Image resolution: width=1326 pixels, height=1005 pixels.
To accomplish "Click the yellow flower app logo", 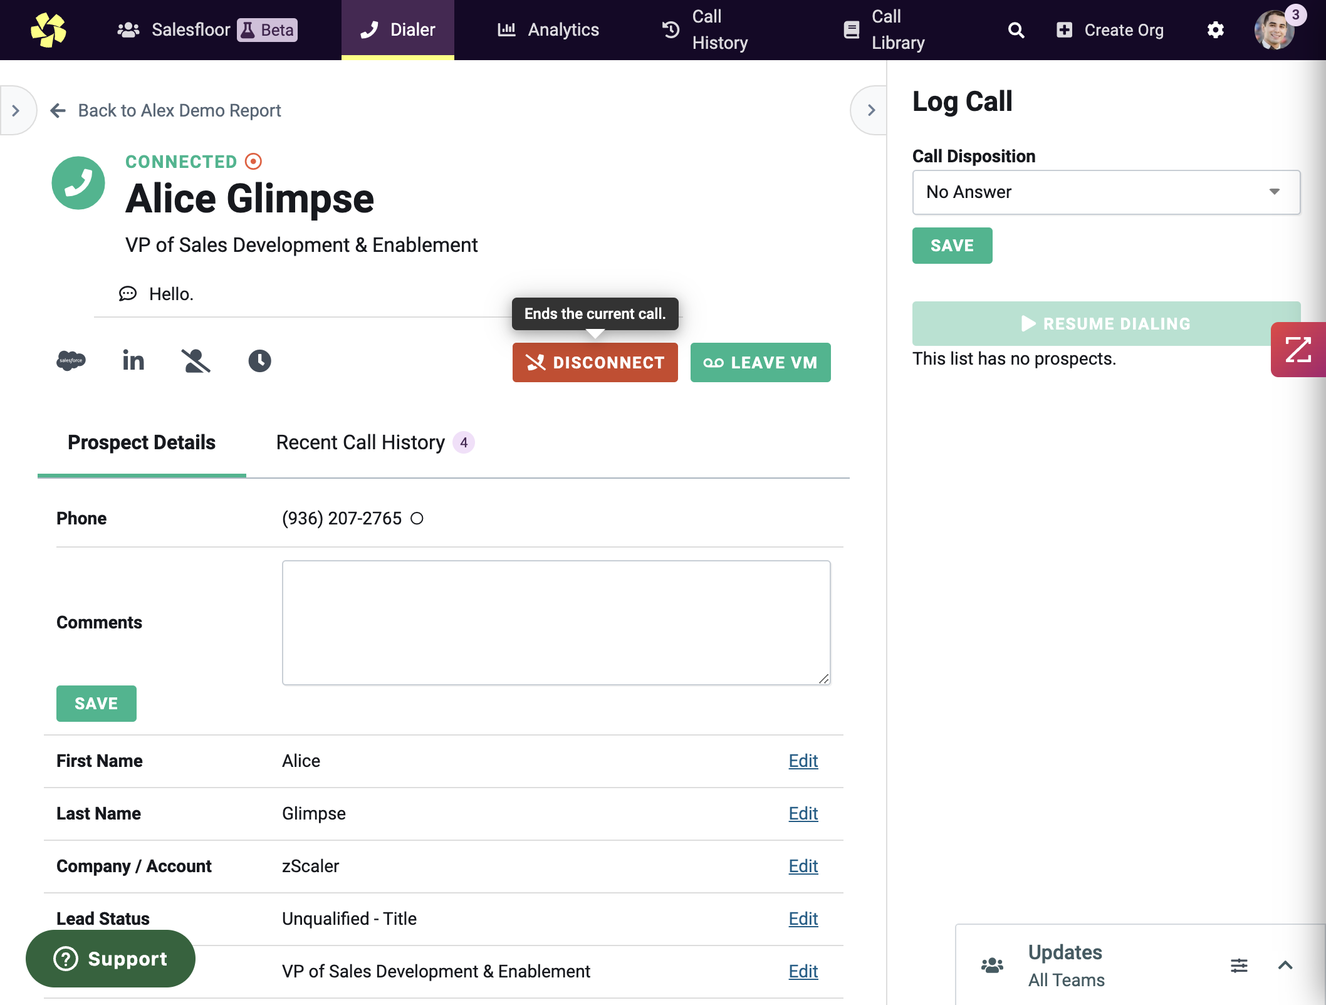I will pyautogui.click(x=48, y=29).
